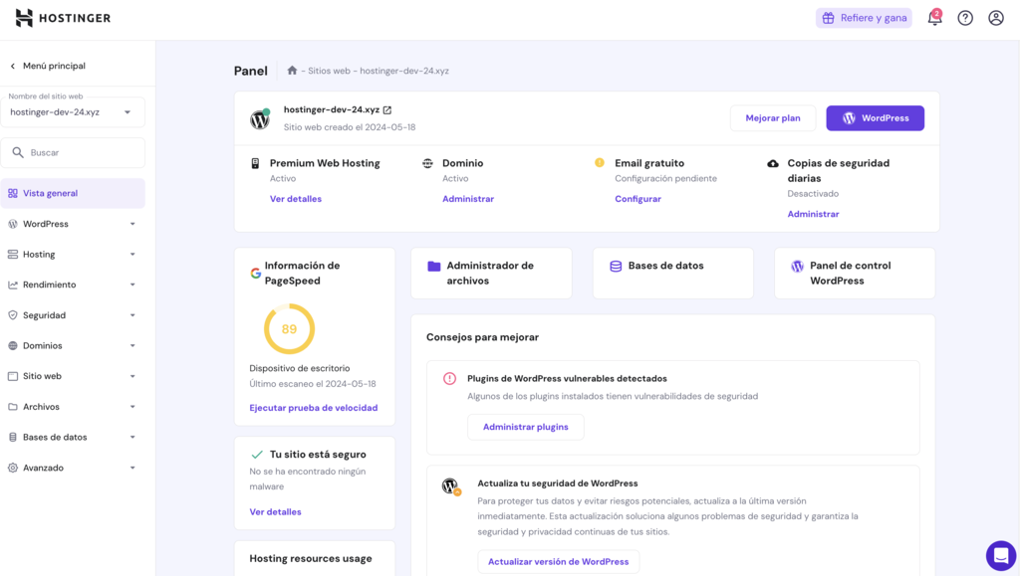Click the Hostinger logo
The width and height of the screenshot is (1020, 576).
click(62, 17)
